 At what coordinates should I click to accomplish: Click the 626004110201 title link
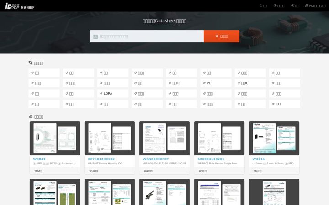pos(211,159)
